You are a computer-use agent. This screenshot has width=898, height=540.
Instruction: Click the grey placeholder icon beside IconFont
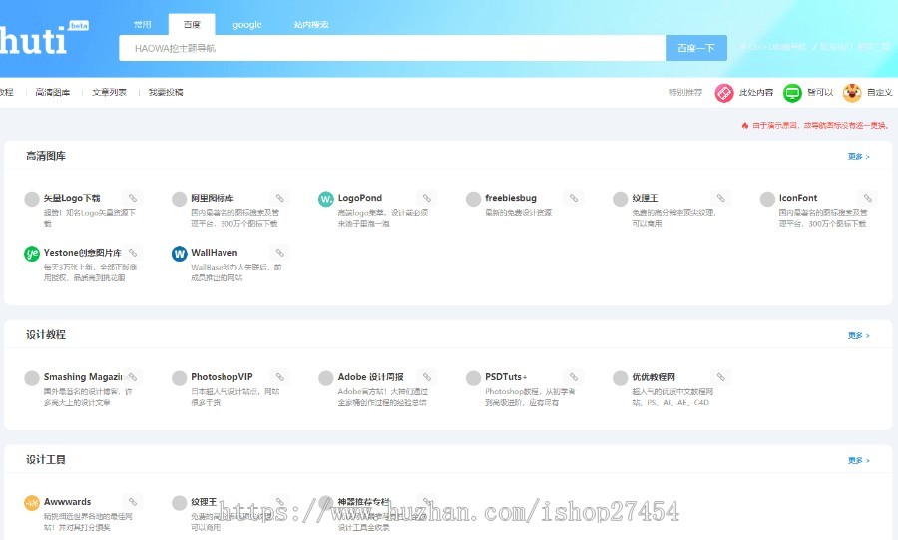coord(767,199)
